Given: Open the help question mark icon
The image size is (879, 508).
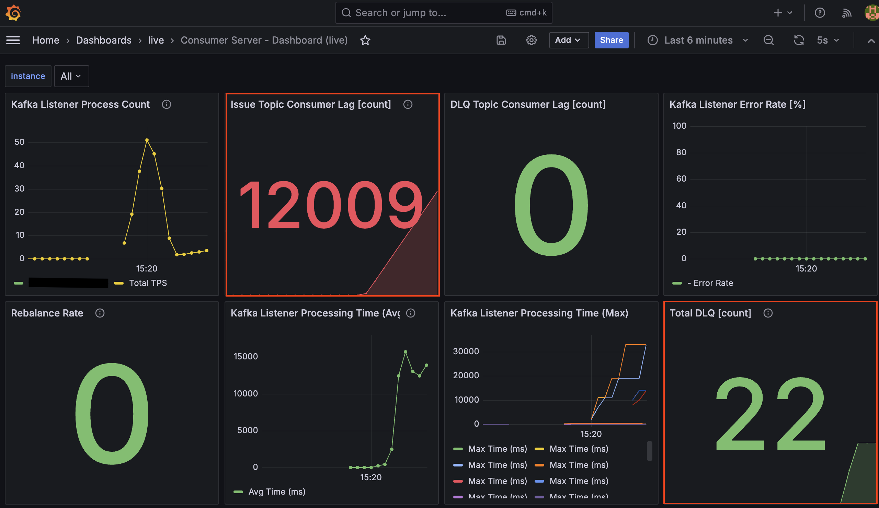Looking at the screenshot, I should pyautogui.click(x=819, y=13).
